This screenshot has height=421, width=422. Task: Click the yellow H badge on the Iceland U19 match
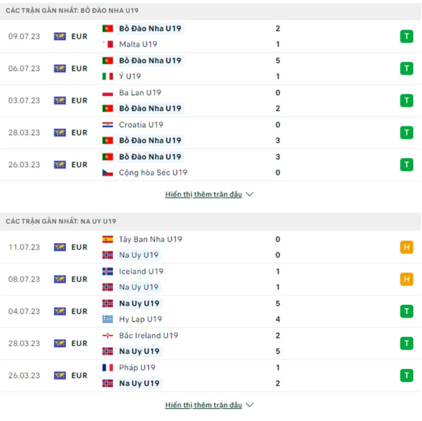406,279
